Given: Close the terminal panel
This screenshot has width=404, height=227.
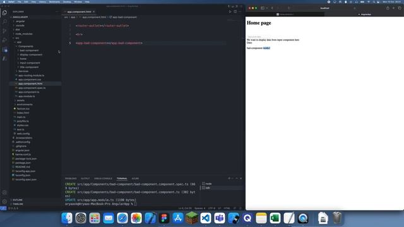Looking at the screenshot, I should tap(241, 178).
